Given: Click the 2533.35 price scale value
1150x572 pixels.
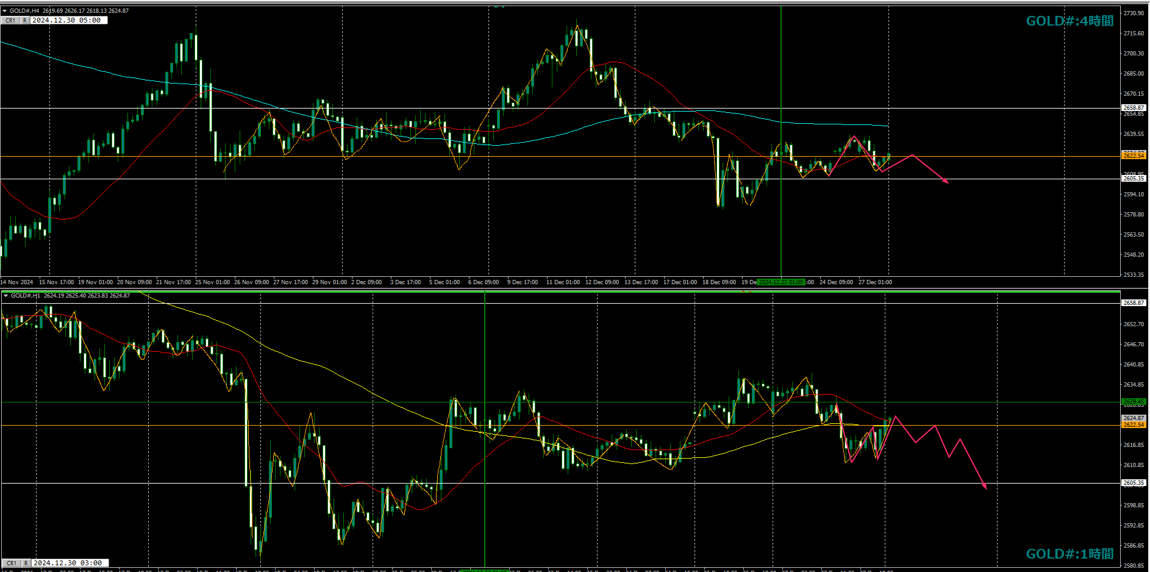Looking at the screenshot, I should pyautogui.click(x=1134, y=275).
